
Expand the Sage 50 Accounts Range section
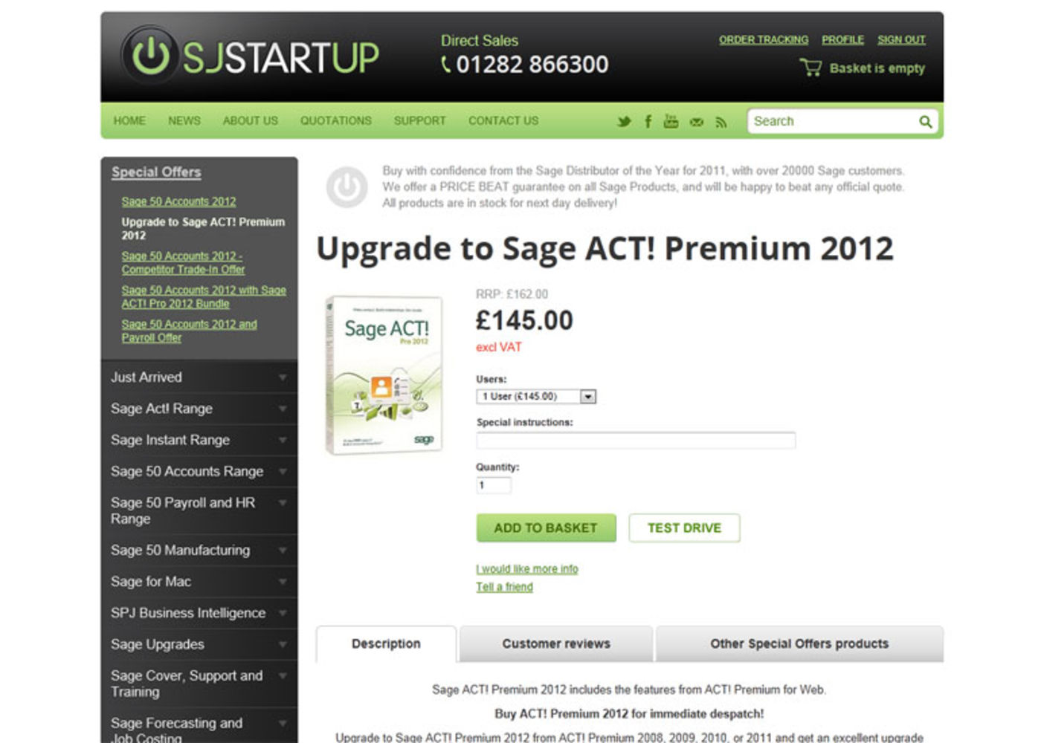(x=199, y=472)
